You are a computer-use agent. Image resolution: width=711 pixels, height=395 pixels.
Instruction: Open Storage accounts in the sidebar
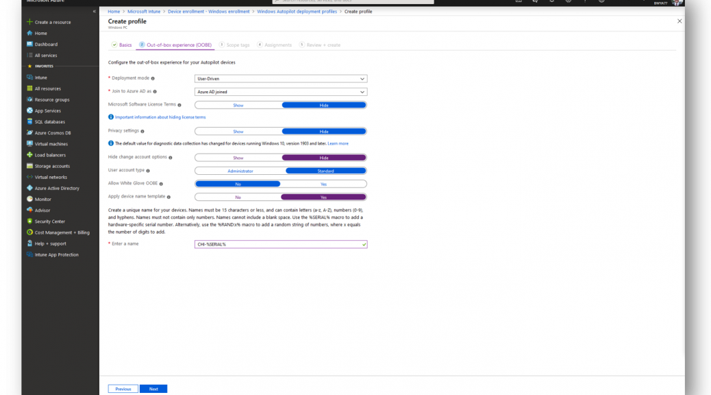coord(52,166)
